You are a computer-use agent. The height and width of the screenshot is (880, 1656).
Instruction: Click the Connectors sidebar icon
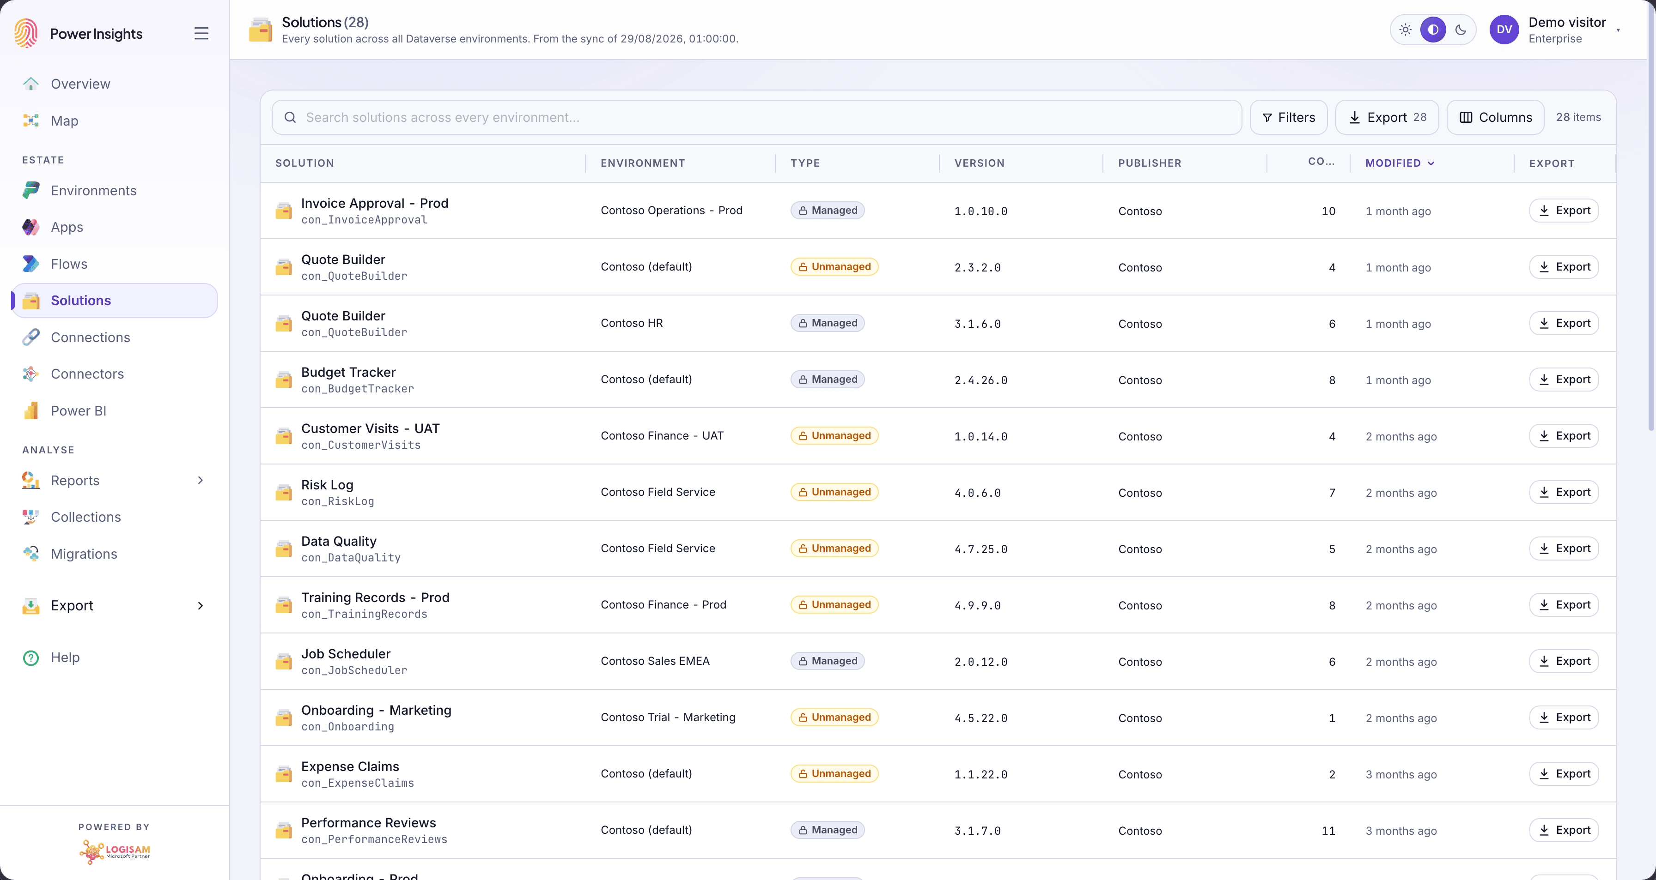pyautogui.click(x=31, y=374)
